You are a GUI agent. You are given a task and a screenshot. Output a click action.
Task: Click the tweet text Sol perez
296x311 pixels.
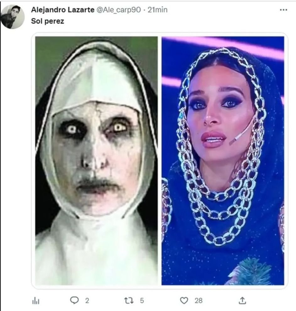coord(47,21)
